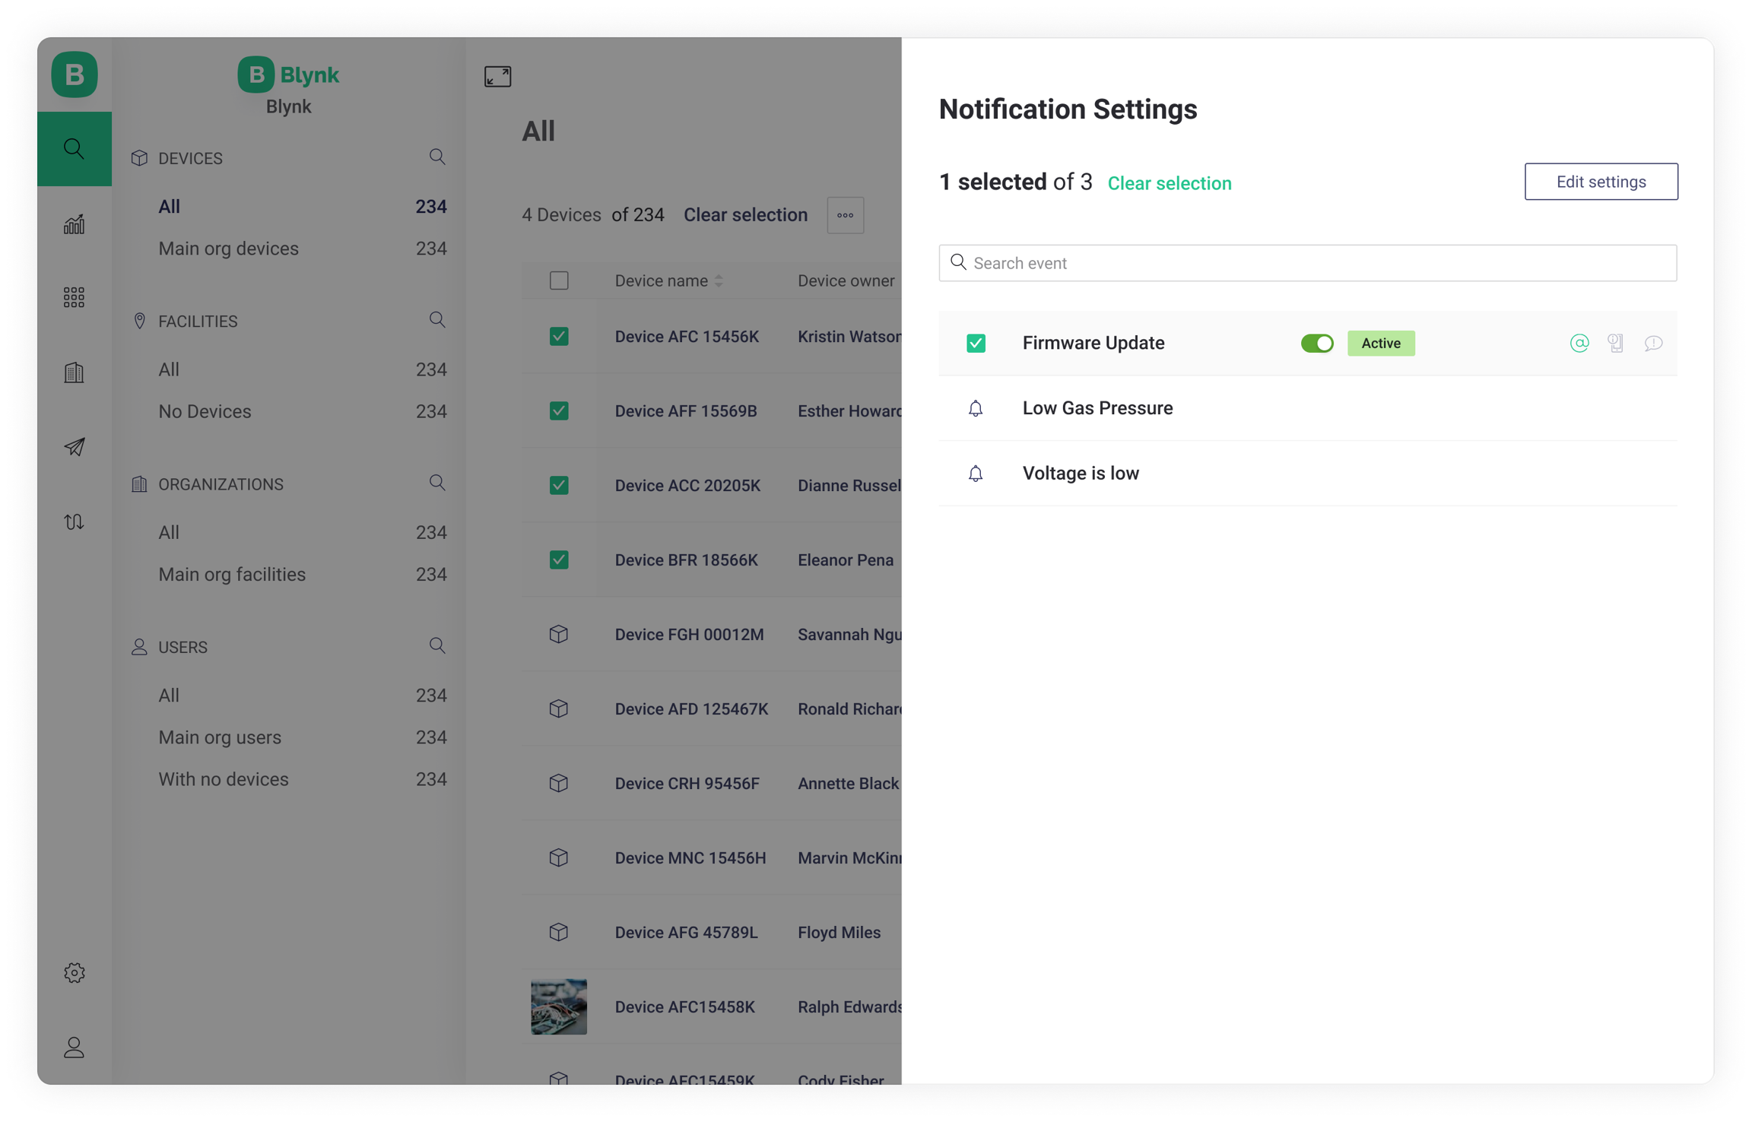This screenshot has height=1122, width=1752.
Task: Select With no devices under Users
Action: [x=224, y=779]
